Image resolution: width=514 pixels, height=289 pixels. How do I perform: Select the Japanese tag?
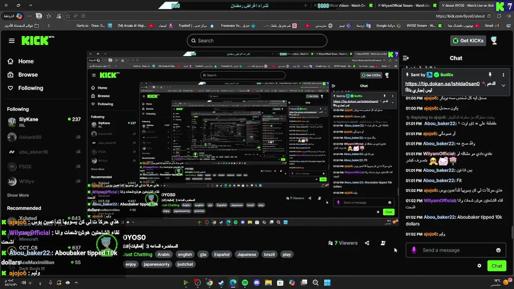click(247, 254)
